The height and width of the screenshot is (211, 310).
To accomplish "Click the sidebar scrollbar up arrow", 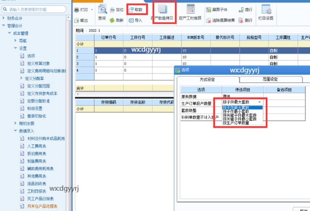I will pos(68,18).
